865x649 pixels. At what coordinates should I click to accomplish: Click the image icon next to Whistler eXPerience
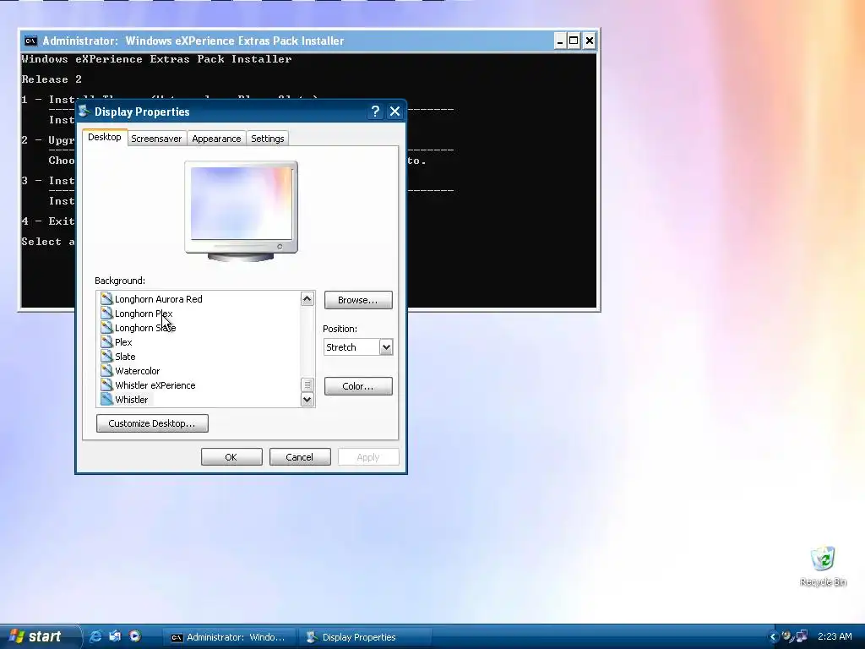click(106, 384)
